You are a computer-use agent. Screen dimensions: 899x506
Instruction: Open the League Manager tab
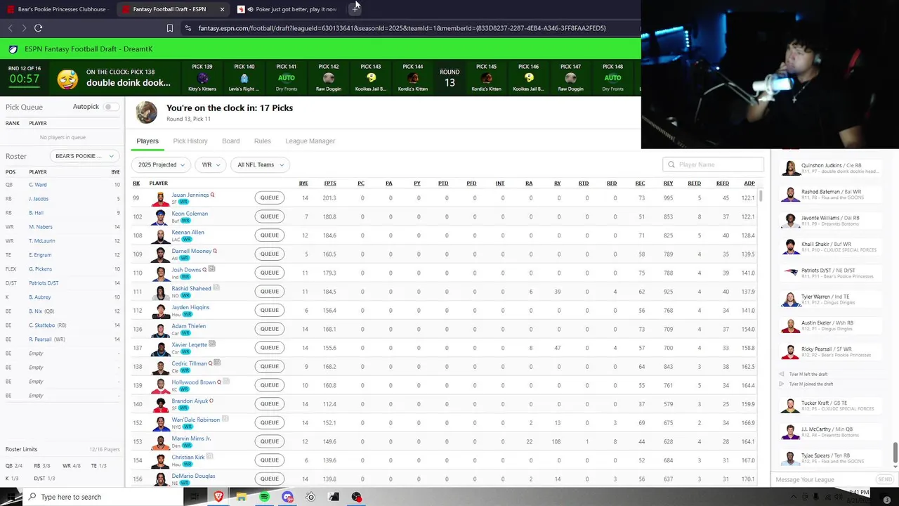tap(310, 141)
